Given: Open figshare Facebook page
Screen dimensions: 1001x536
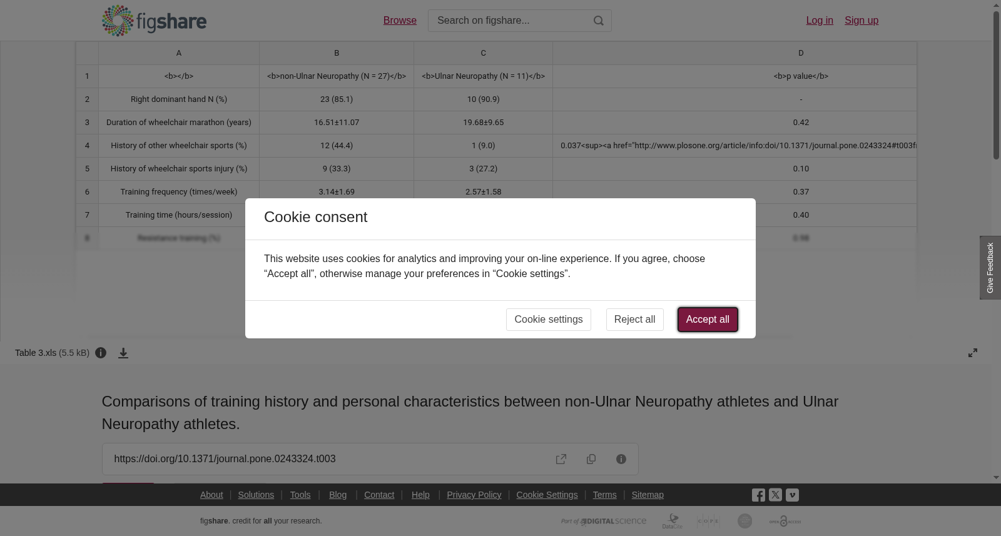Looking at the screenshot, I should click(x=758, y=495).
